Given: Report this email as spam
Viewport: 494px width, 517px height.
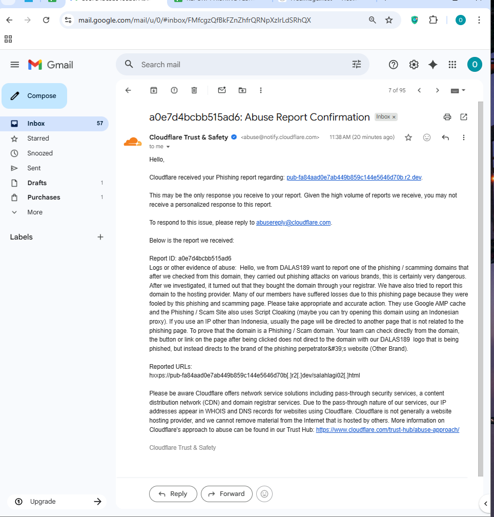Looking at the screenshot, I should pyautogui.click(x=174, y=90).
